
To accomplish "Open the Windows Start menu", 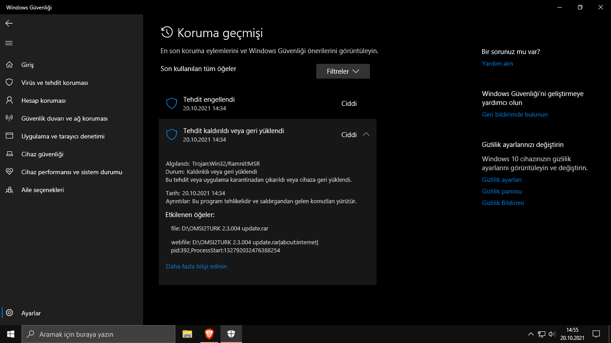I will [x=11, y=334].
